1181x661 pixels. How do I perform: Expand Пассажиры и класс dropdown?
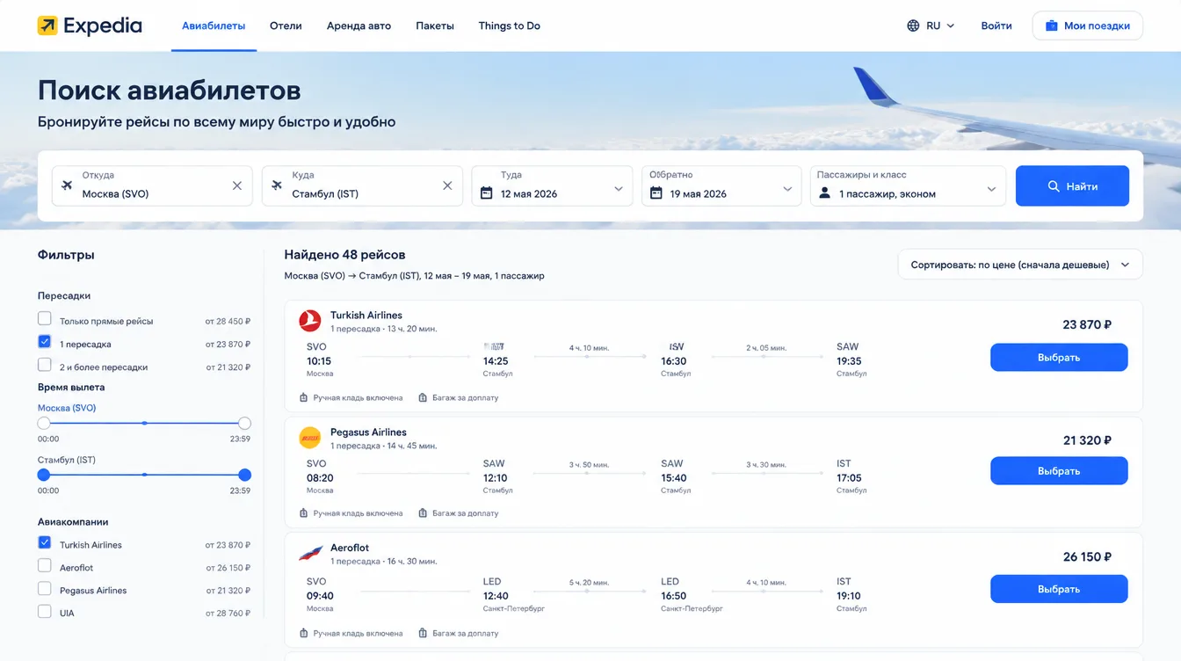(x=908, y=185)
